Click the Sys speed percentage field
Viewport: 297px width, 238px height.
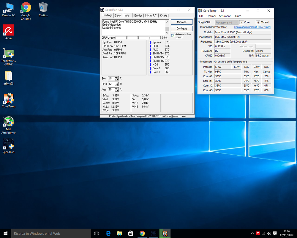(111, 78)
